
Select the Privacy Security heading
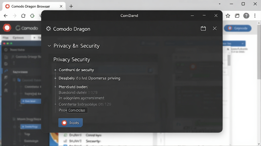(x=72, y=59)
